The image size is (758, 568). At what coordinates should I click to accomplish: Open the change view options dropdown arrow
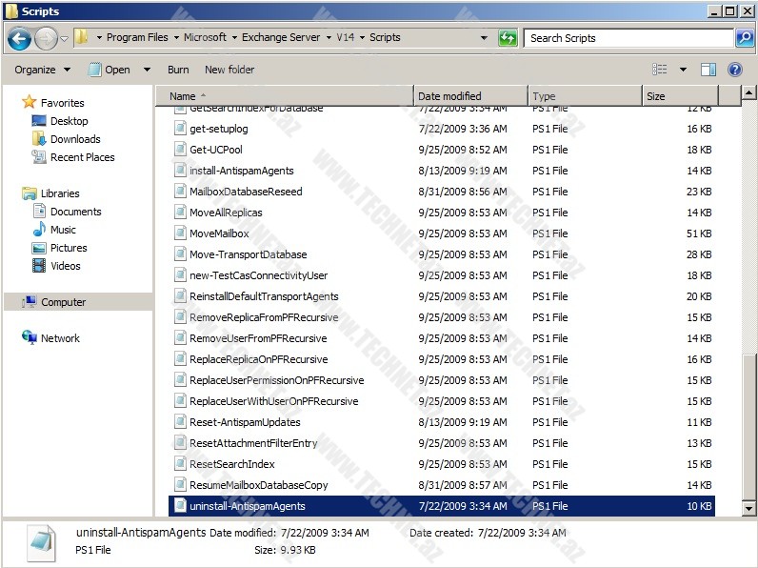[683, 70]
